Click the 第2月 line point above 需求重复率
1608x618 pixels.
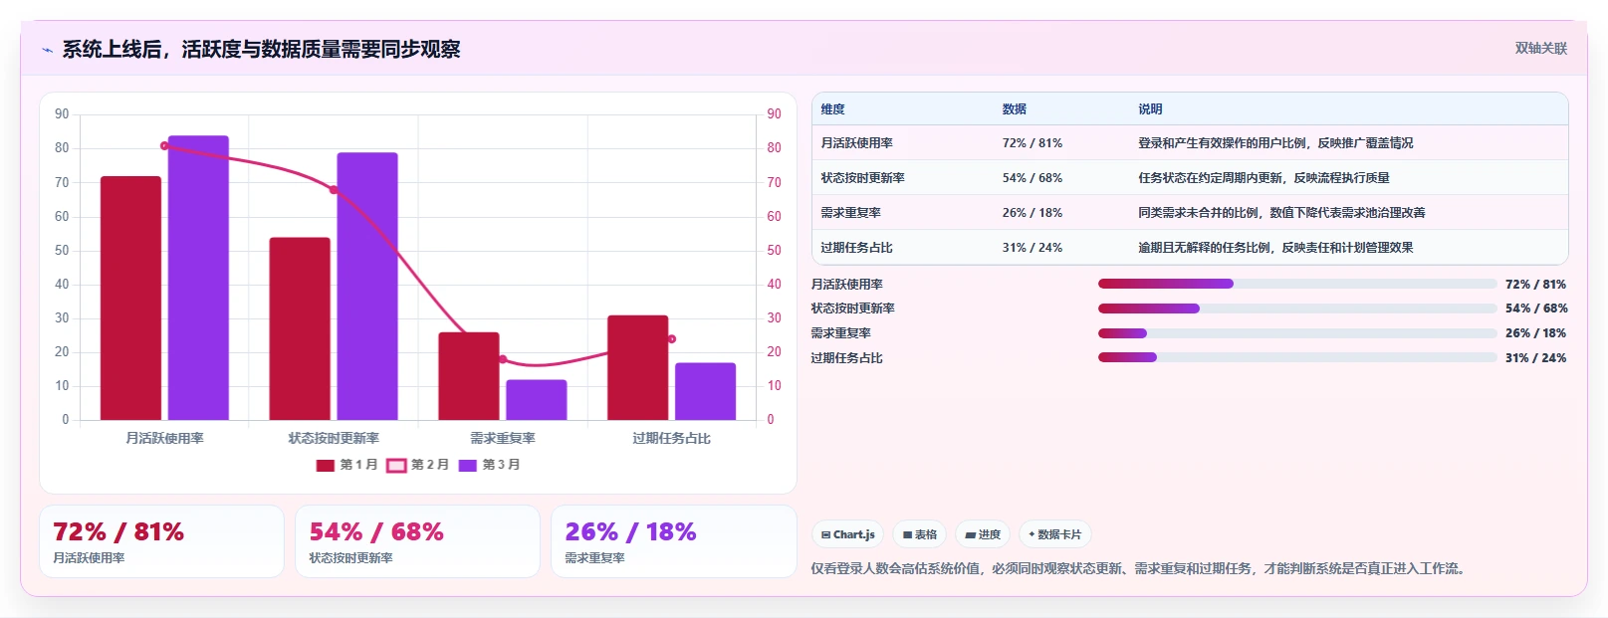pyautogui.click(x=503, y=359)
